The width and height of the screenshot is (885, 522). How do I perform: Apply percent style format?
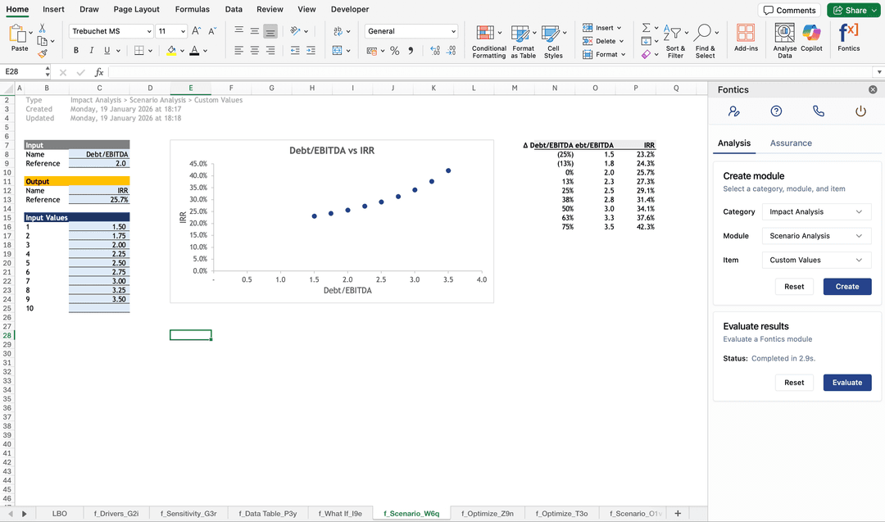pos(394,51)
